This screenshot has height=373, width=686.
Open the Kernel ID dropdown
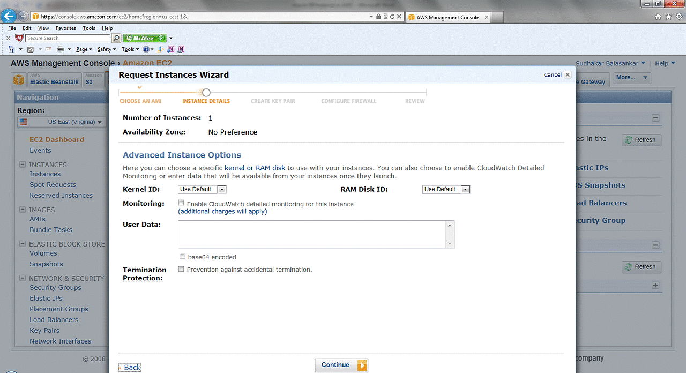pyautogui.click(x=203, y=189)
